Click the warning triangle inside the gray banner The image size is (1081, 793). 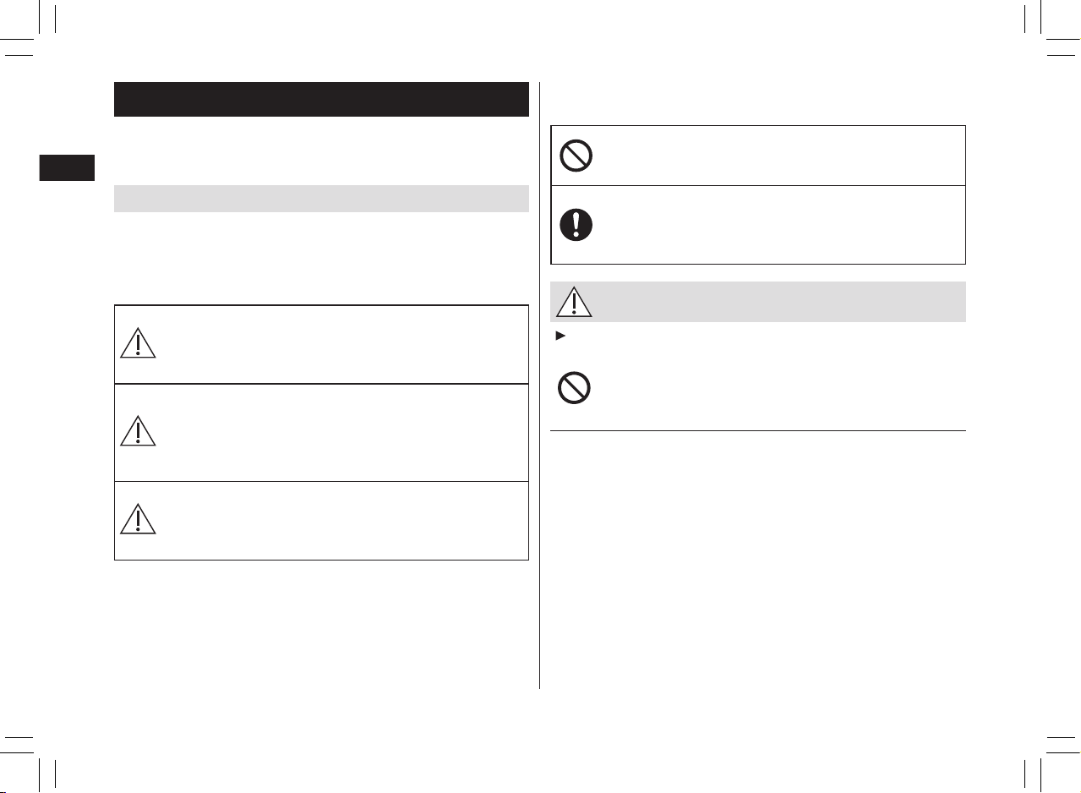coord(576,302)
